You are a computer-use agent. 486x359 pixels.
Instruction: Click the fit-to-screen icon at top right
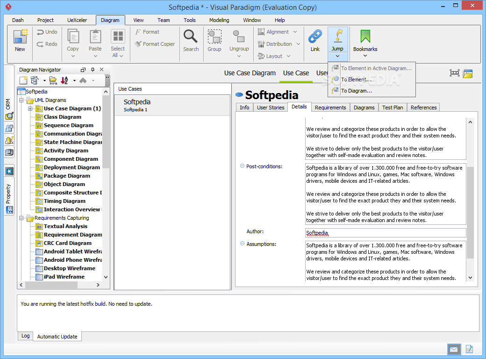click(454, 73)
